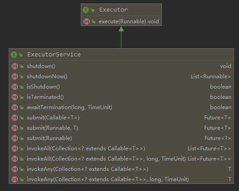Viewport: 239px width, 191px height.
Task: Click the method icon beside isTerminated()
Action: [15, 97]
